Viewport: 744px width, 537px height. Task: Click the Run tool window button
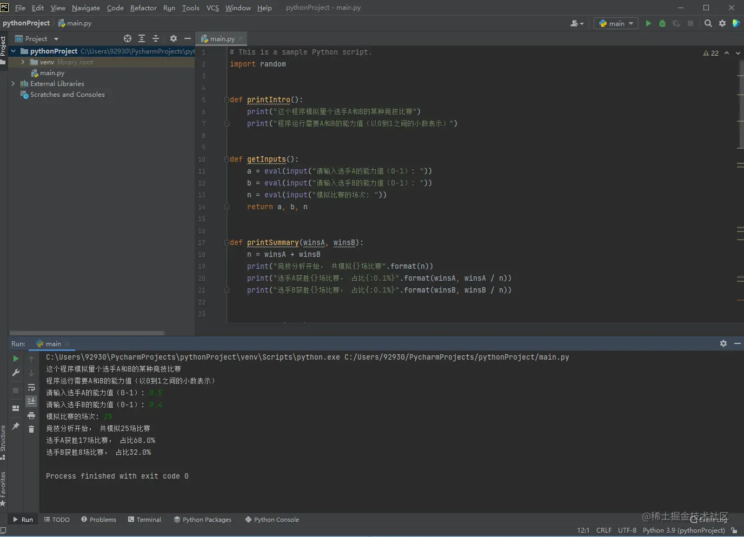pyautogui.click(x=23, y=520)
